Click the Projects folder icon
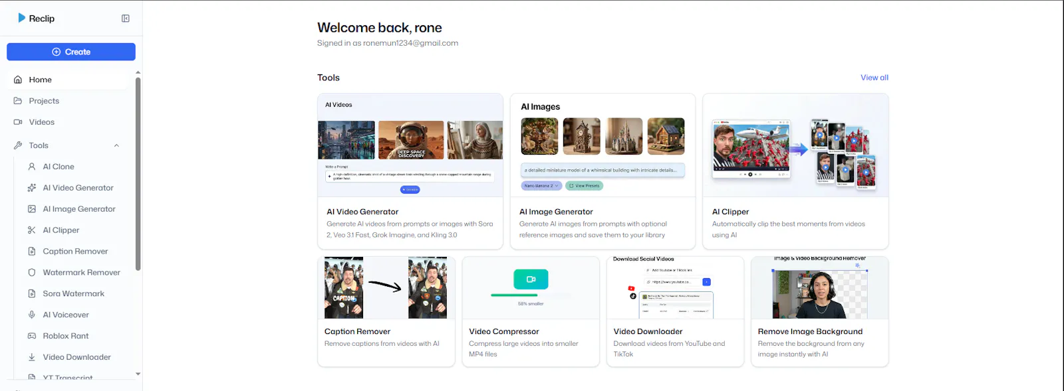This screenshot has width=1064, height=391. click(18, 101)
